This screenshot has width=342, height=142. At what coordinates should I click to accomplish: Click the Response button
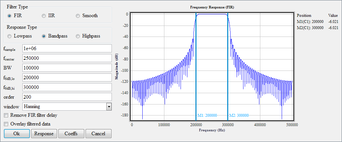44,134
